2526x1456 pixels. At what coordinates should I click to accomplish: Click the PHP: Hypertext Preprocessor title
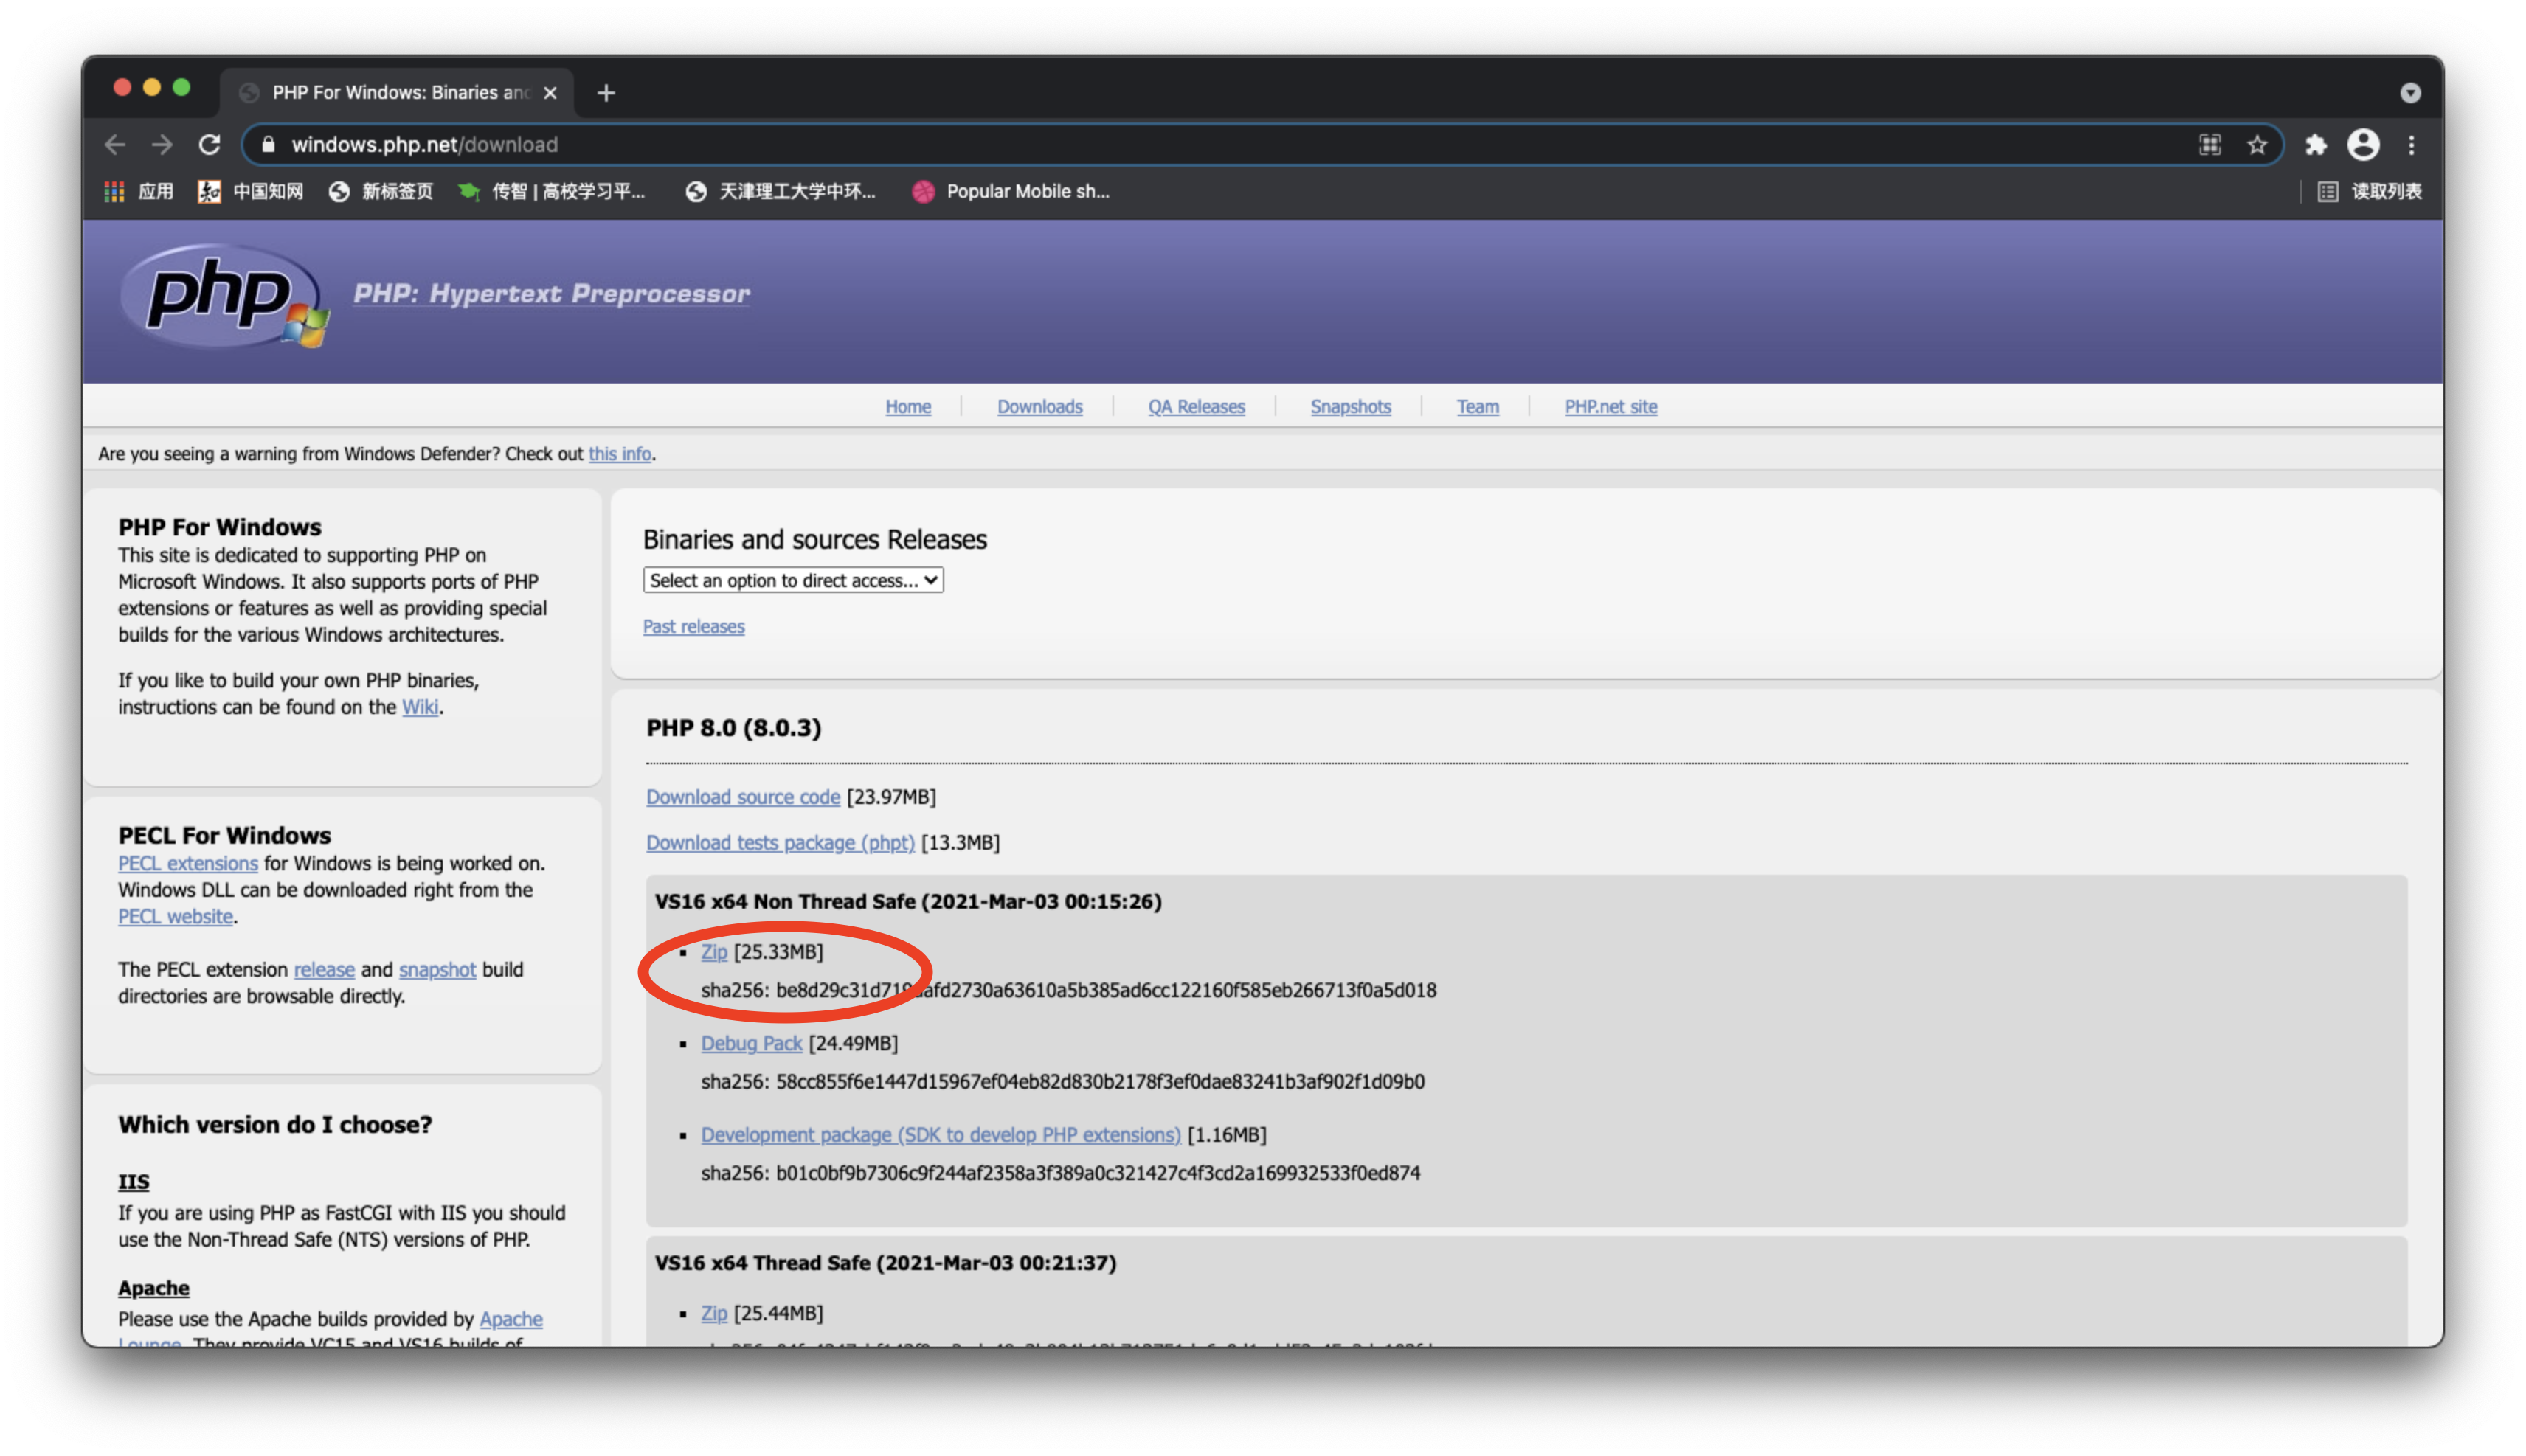point(551,294)
